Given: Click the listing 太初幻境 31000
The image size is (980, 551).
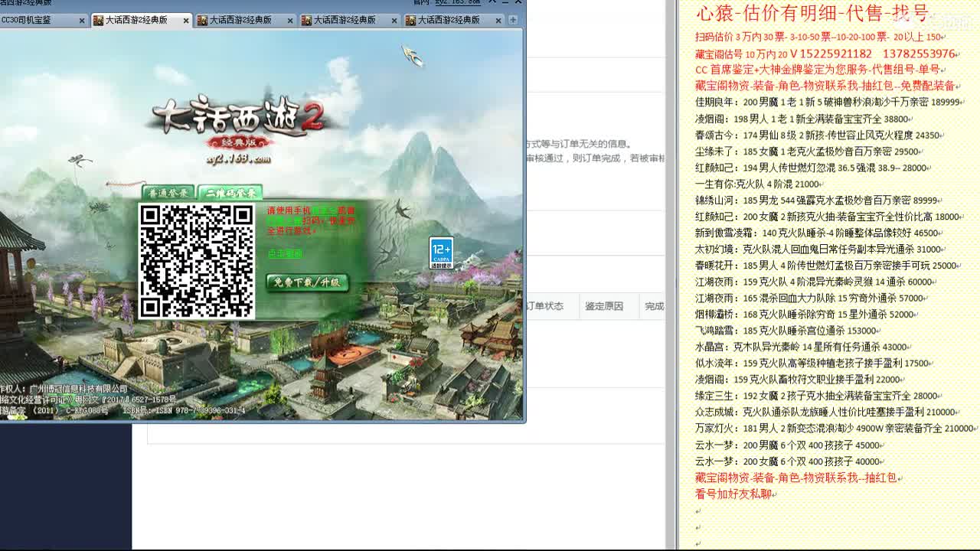Looking at the screenshot, I should [x=818, y=249].
